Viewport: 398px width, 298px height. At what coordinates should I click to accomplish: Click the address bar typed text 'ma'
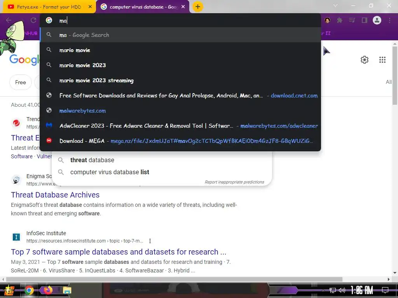[x=63, y=21]
